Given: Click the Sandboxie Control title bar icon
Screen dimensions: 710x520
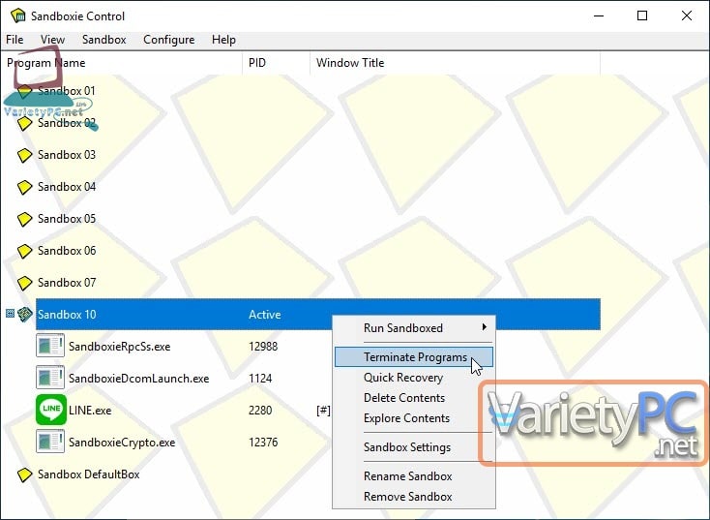Looking at the screenshot, I should point(18,15).
